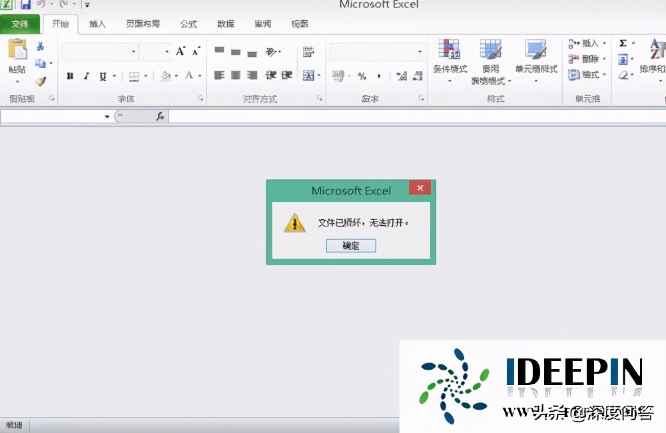Toggle bold formatting
The image size is (666, 433).
[69, 76]
